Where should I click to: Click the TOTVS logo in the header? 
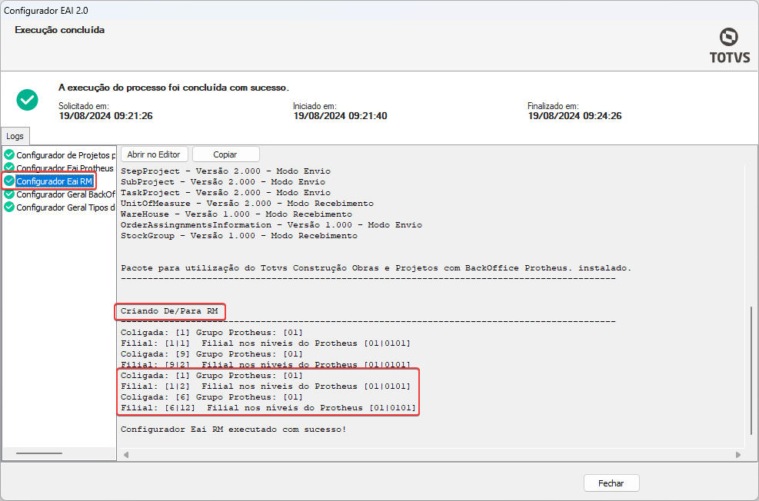tap(730, 46)
